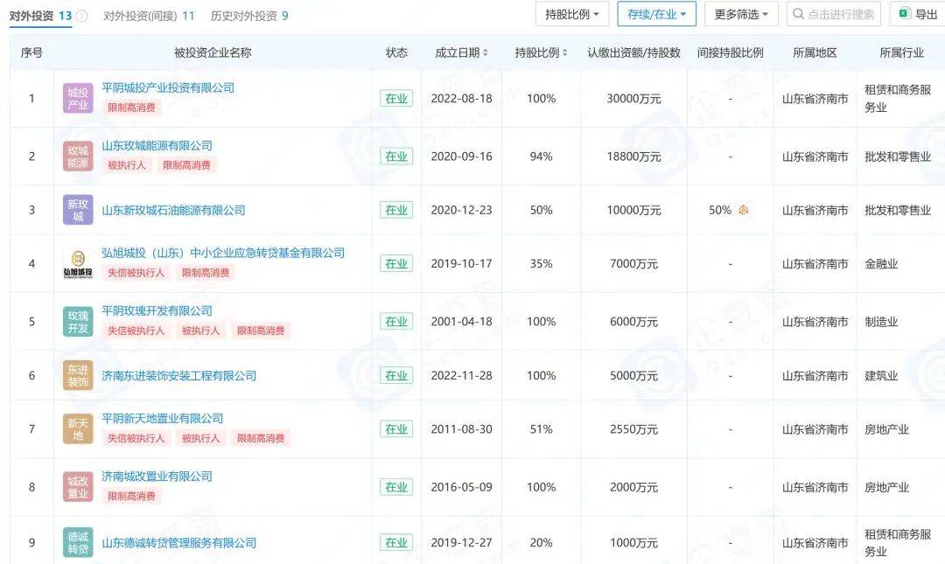Open the 持股比例 filter dropdown
This screenshot has width=945, height=564.
(572, 14)
